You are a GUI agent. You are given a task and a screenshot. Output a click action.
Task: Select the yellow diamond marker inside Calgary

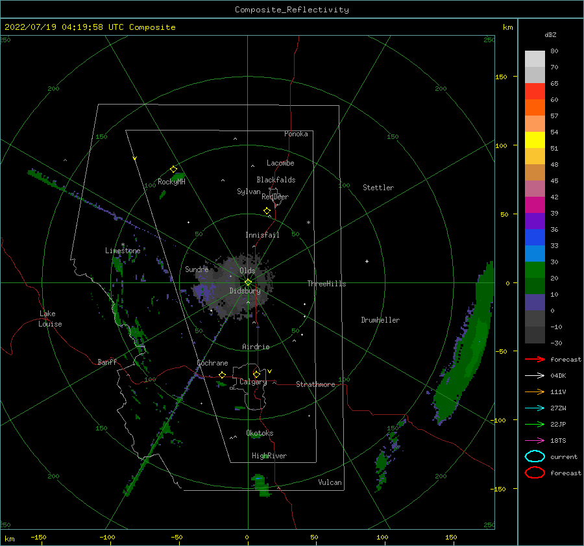(256, 374)
